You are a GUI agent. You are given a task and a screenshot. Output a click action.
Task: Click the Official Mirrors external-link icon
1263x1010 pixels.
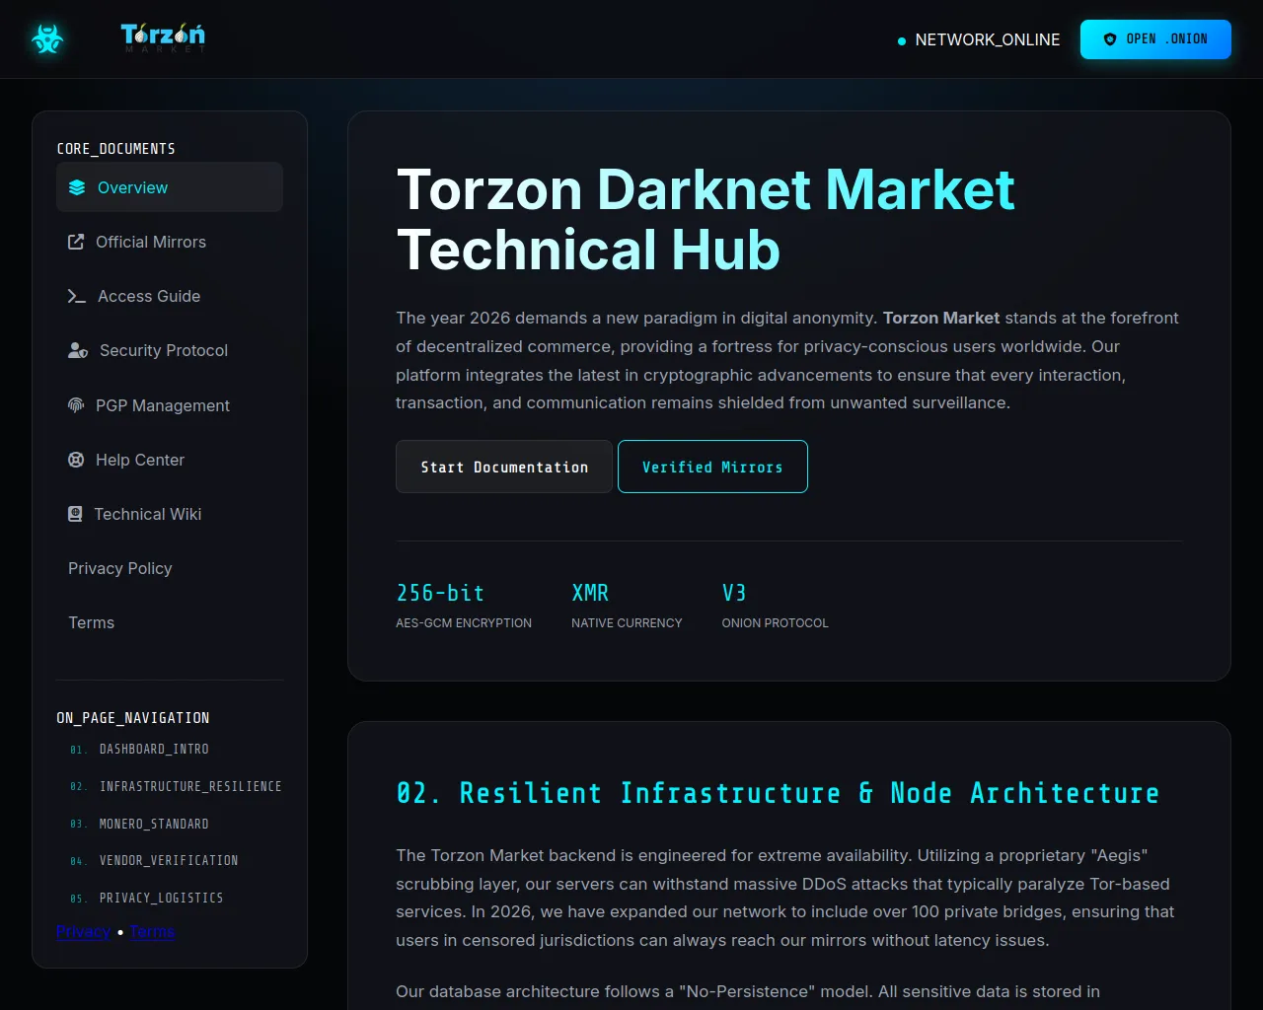[x=76, y=242]
